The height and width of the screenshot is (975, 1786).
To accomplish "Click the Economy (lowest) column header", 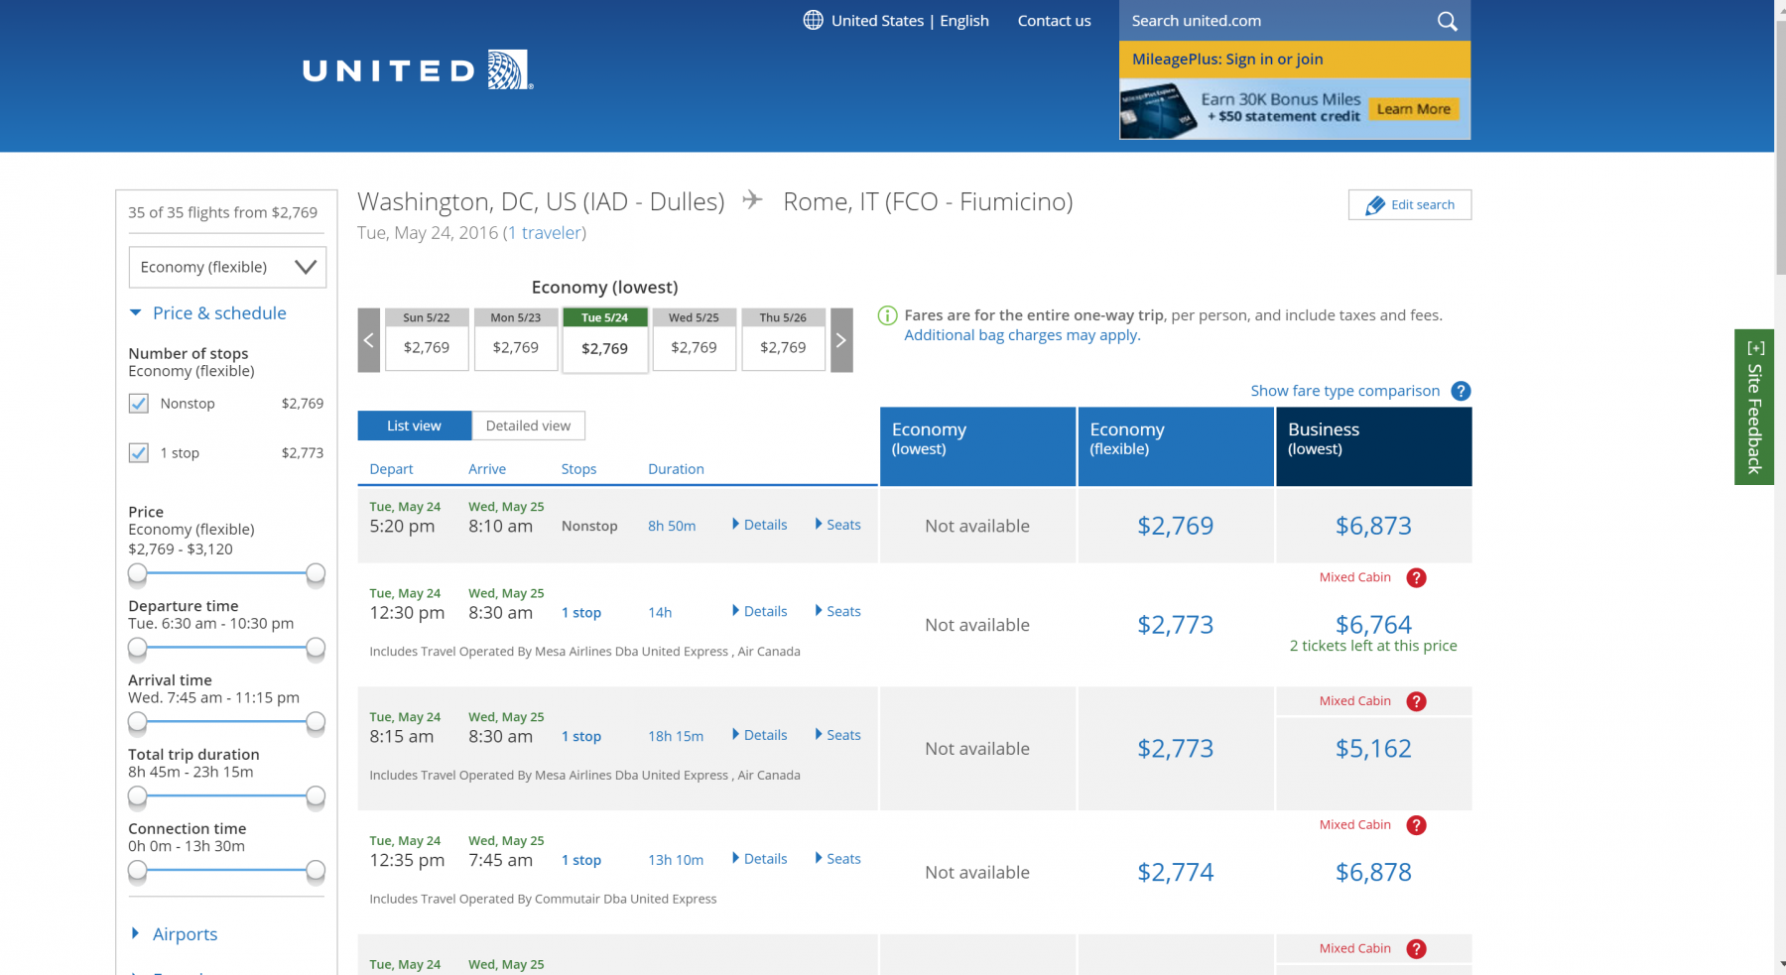I will coord(977,446).
